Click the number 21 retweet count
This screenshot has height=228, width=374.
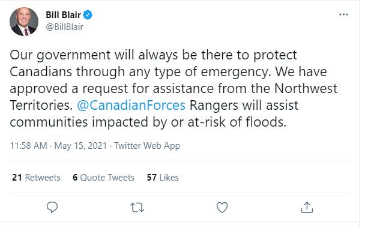point(17,178)
